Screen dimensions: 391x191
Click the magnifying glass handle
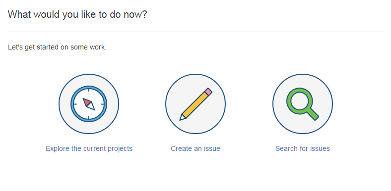coord(313,114)
